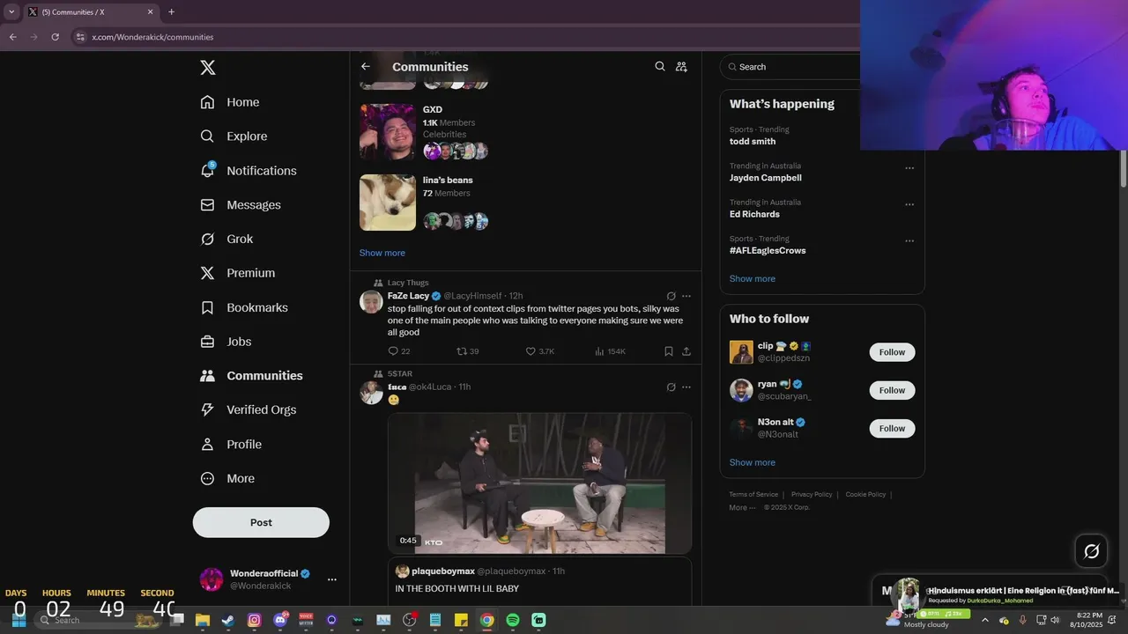Open Spotify from the taskbar
The height and width of the screenshot is (634, 1128).
click(x=513, y=620)
